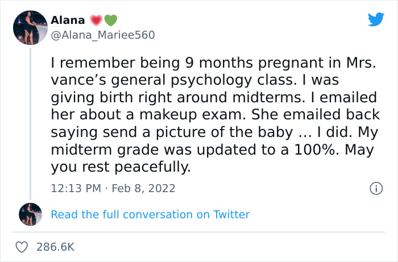Click the 12:13 PM timestamp
Viewport: 398px width, 262px height.
click(x=74, y=188)
